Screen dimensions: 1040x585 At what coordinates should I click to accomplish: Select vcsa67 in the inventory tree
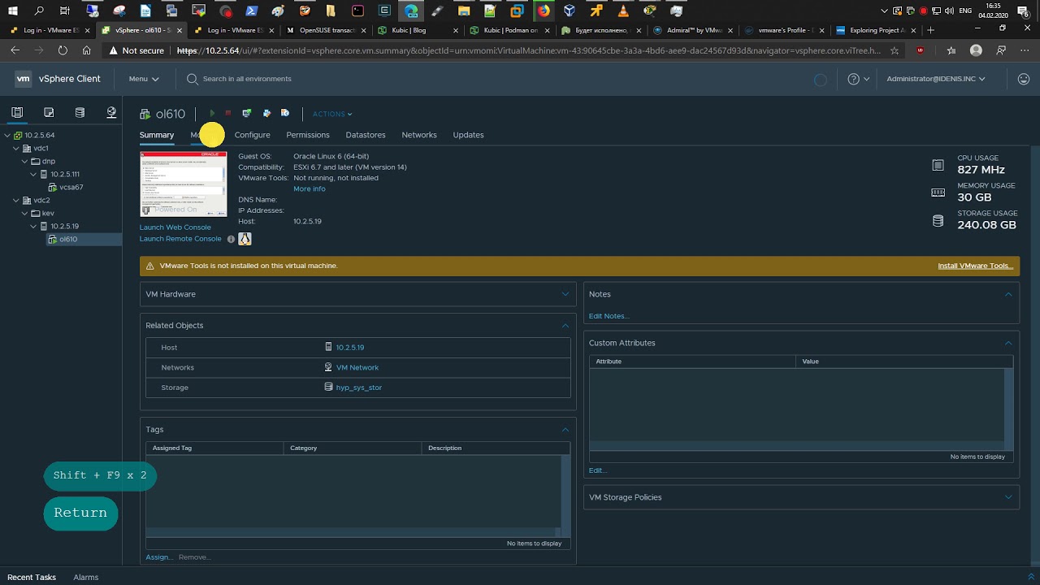pyautogui.click(x=71, y=187)
